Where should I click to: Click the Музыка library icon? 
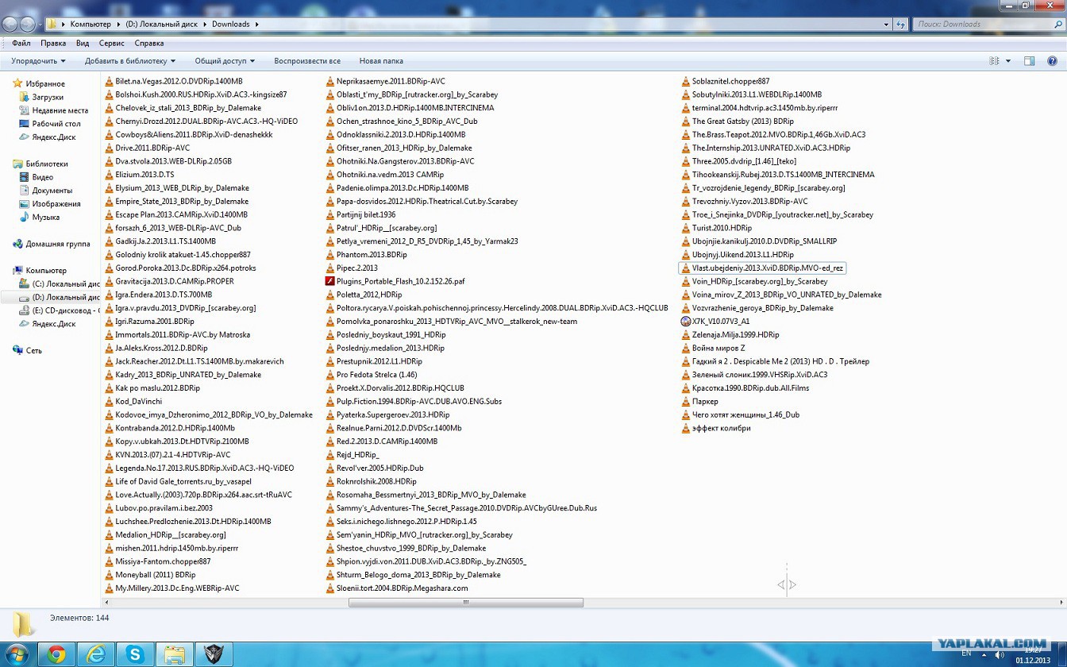click(x=25, y=217)
